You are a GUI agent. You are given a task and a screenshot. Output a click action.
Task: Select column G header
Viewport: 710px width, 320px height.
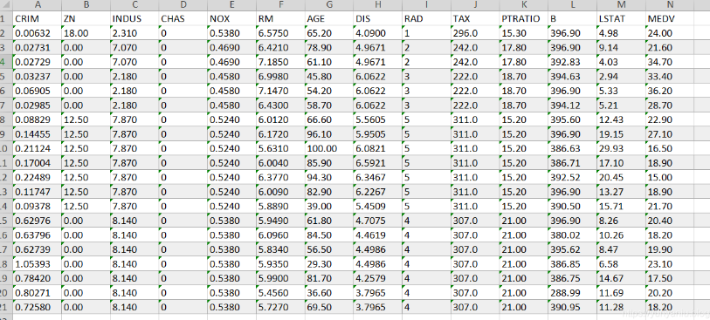click(329, 5)
